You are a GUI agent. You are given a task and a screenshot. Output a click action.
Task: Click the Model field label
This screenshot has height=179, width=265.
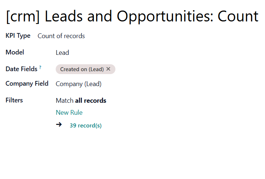pos(15,52)
